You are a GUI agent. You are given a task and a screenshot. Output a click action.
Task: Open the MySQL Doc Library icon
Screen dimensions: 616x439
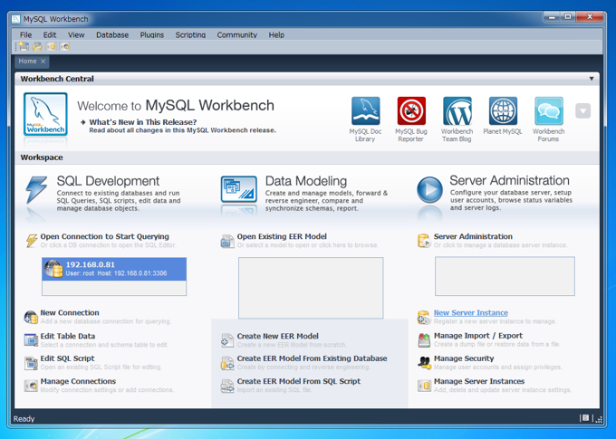click(365, 110)
